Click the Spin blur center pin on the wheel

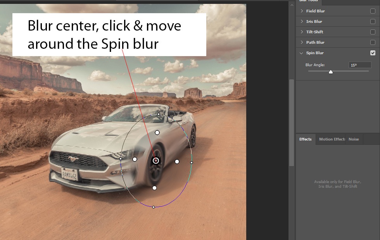156,160
